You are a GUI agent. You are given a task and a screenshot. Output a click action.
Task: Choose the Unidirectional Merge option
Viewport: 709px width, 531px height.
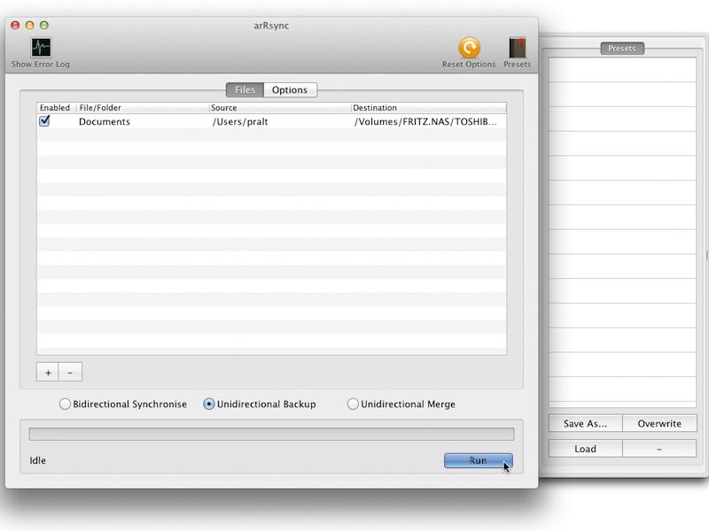[x=353, y=404]
